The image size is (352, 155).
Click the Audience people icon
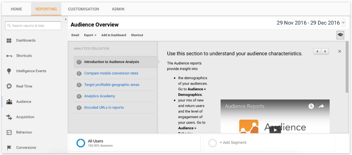pos(9,102)
